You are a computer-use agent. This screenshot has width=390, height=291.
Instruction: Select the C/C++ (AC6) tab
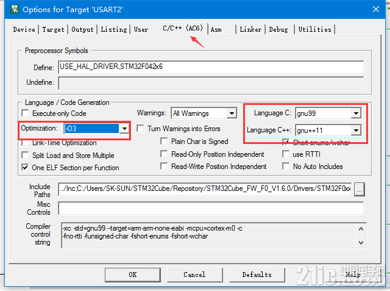tap(183, 28)
